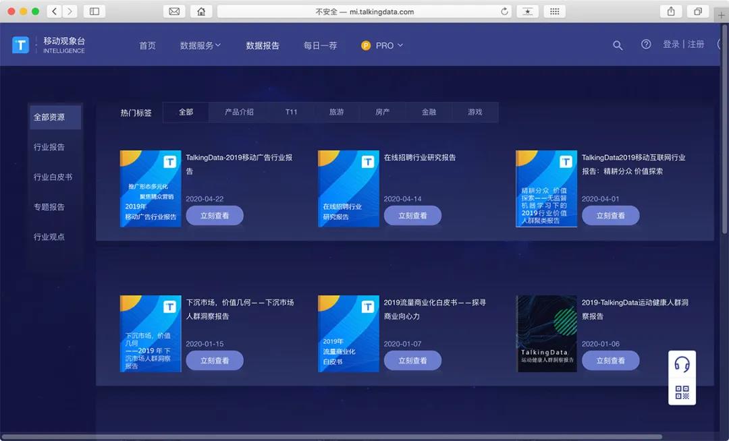729x441 pixels.
Task: Open the 数据报告 navigation menu item
Action: (x=263, y=45)
